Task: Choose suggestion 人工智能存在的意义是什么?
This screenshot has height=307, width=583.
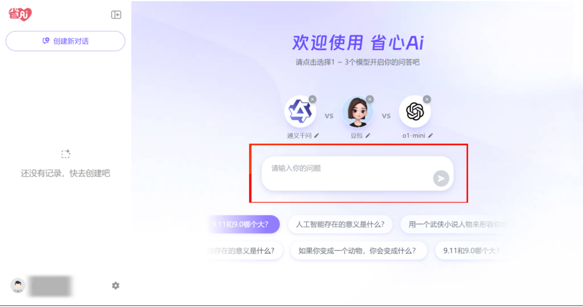Action: [x=340, y=225]
